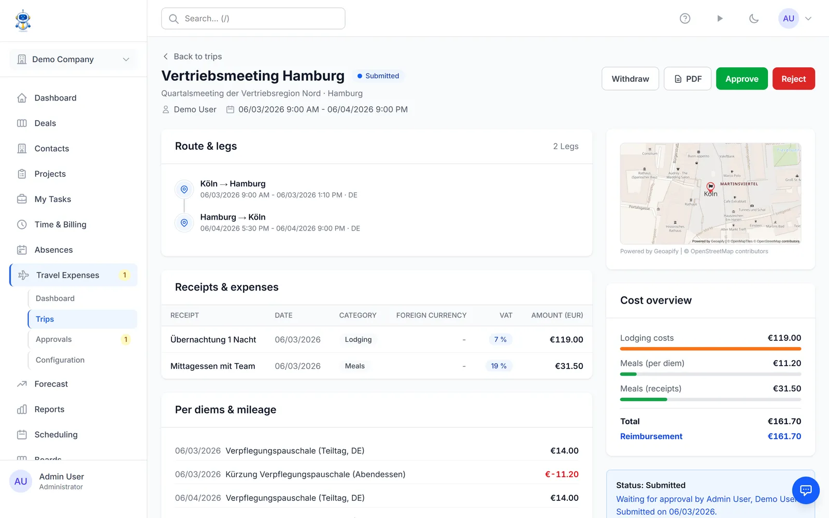Toggle dark mode moon icon
The height and width of the screenshot is (518, 829).
pyautogui.click(x=754, y=19)
